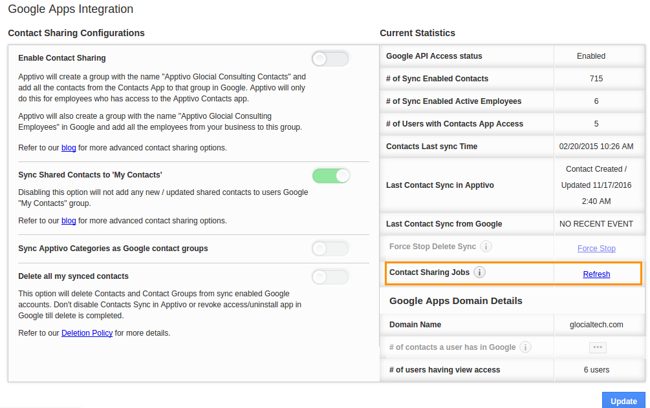Click the 715 sync enabled contacts count

coord(596,79)
